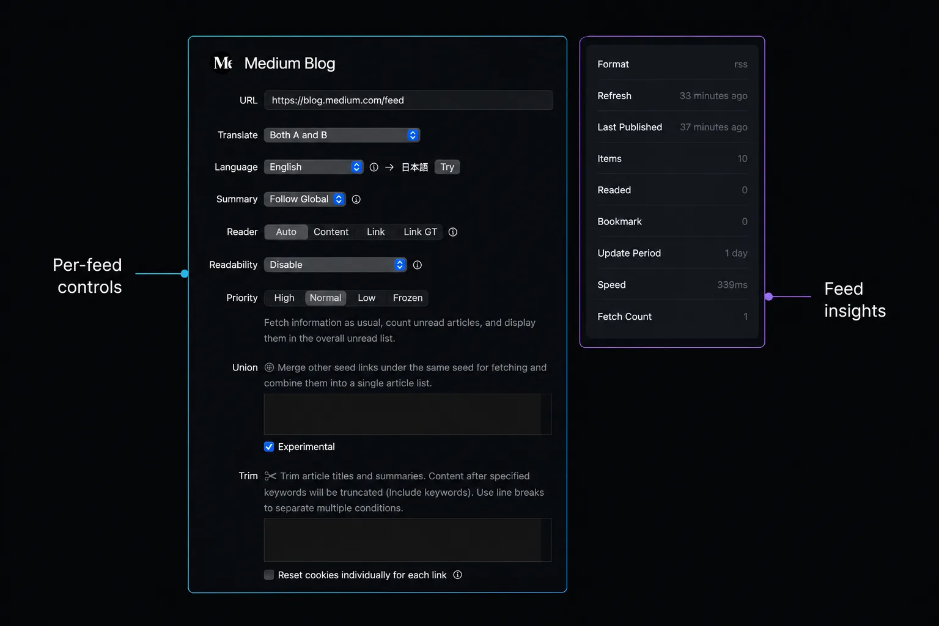Click Last Published value 37 minutes ago
The width and height of the screenshot is (939, 626).
[x=713, y=127]
